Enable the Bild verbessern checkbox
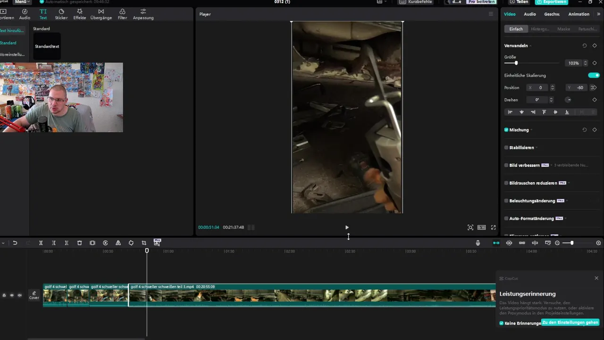604x340 pixels. point(506,165)
